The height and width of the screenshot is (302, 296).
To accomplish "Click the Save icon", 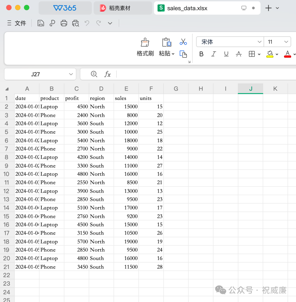I will click(x=41, y=23).
